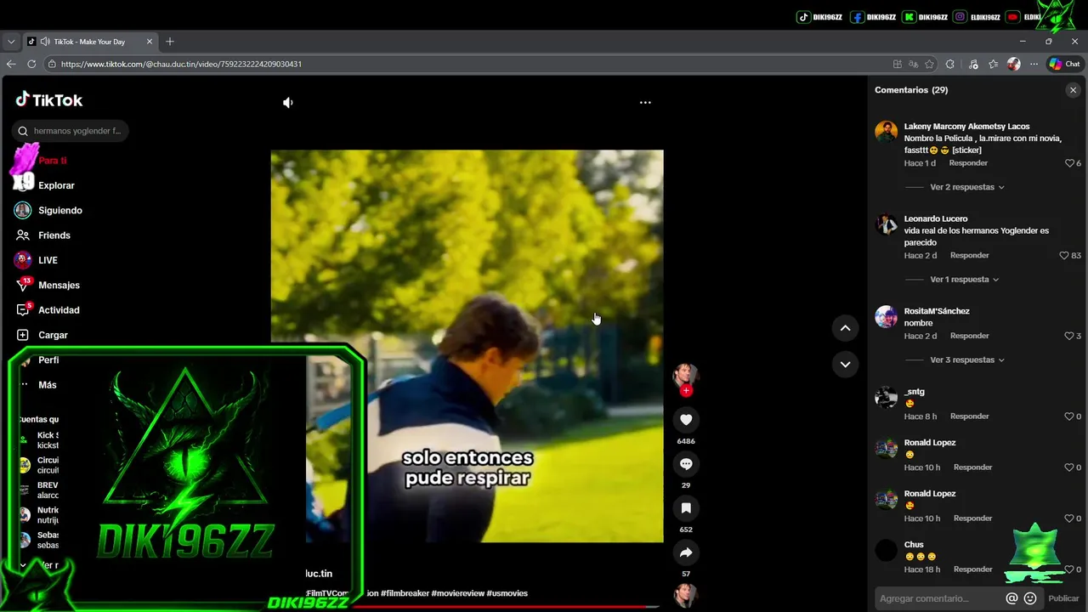Open the Copilot Chat button
The image size is (1088, 612).
(1064, 64)
